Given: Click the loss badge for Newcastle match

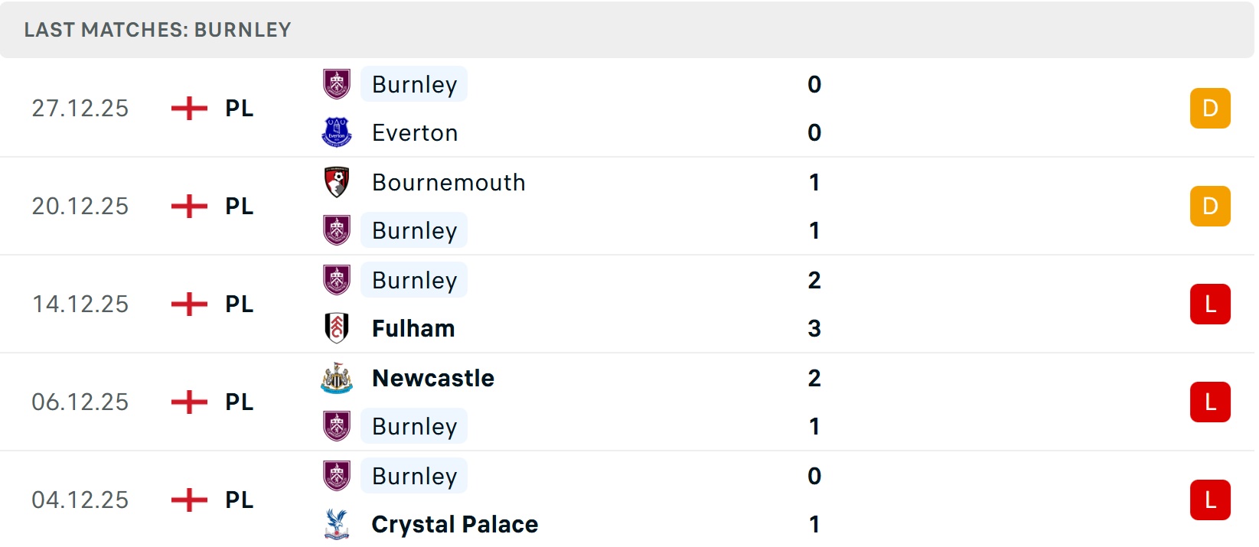Looking at the screenshot, I should tap(1210, 402).
